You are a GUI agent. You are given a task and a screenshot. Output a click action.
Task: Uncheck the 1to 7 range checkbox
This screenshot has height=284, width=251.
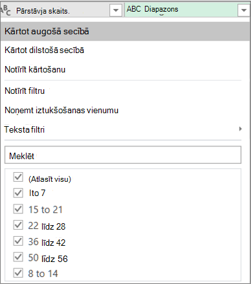(18, 193)
